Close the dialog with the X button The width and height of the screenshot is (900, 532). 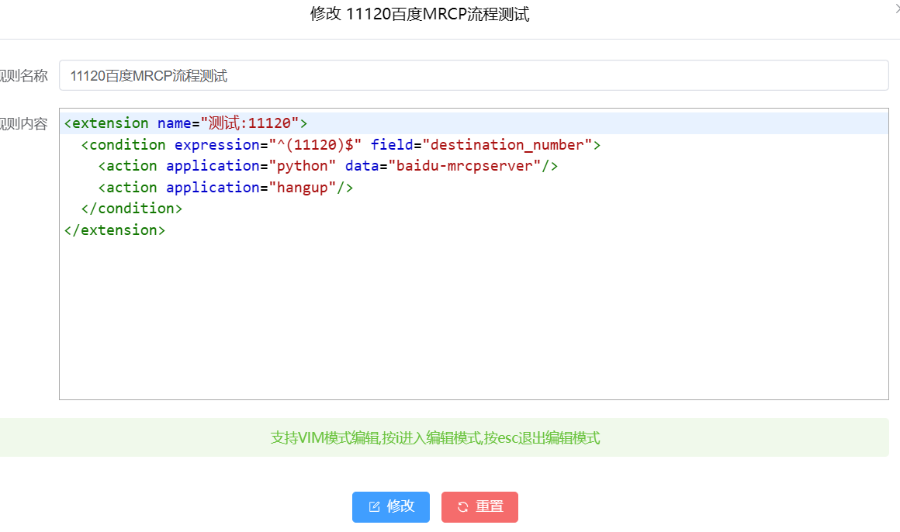pyautogui.click(x=897, y=9)
